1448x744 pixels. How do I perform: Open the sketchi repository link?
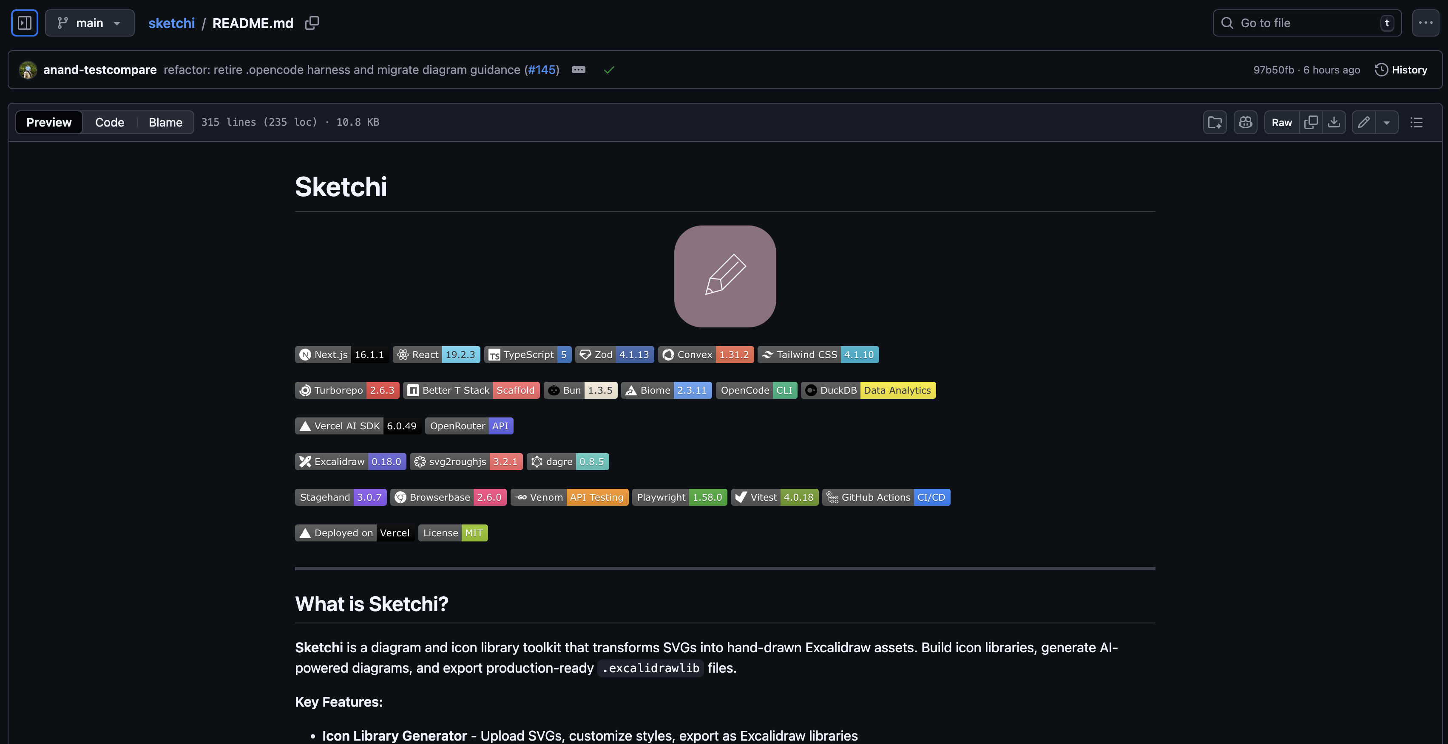click(171, 23)
